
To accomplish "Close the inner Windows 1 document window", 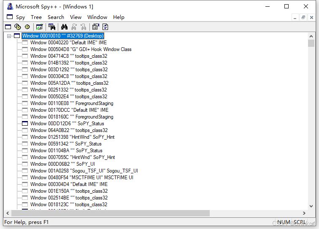I will pos(311,17).
